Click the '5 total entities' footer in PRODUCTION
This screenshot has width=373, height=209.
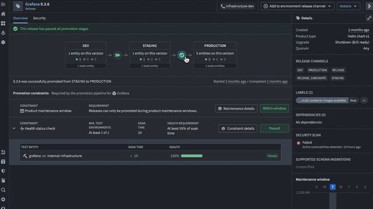coord(215,66)
